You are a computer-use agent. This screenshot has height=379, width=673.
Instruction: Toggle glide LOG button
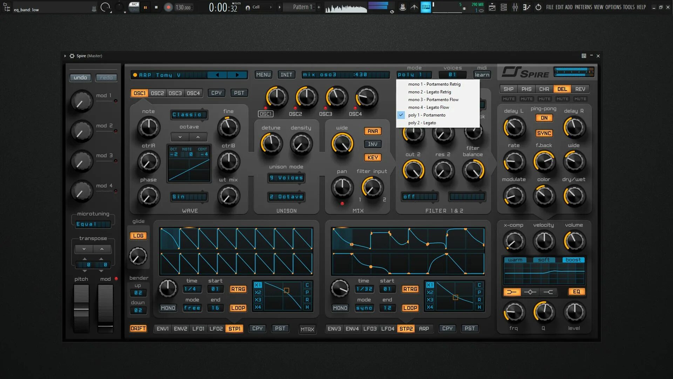[138, 236]
